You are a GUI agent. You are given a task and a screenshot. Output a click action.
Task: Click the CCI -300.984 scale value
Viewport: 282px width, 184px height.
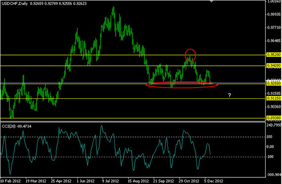point(274,175)
